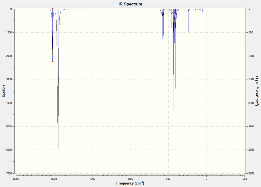Click the 2500 tick label on the frequency axis
The width and height of the screenshot is (261, 187).
[x=16, y=179]
